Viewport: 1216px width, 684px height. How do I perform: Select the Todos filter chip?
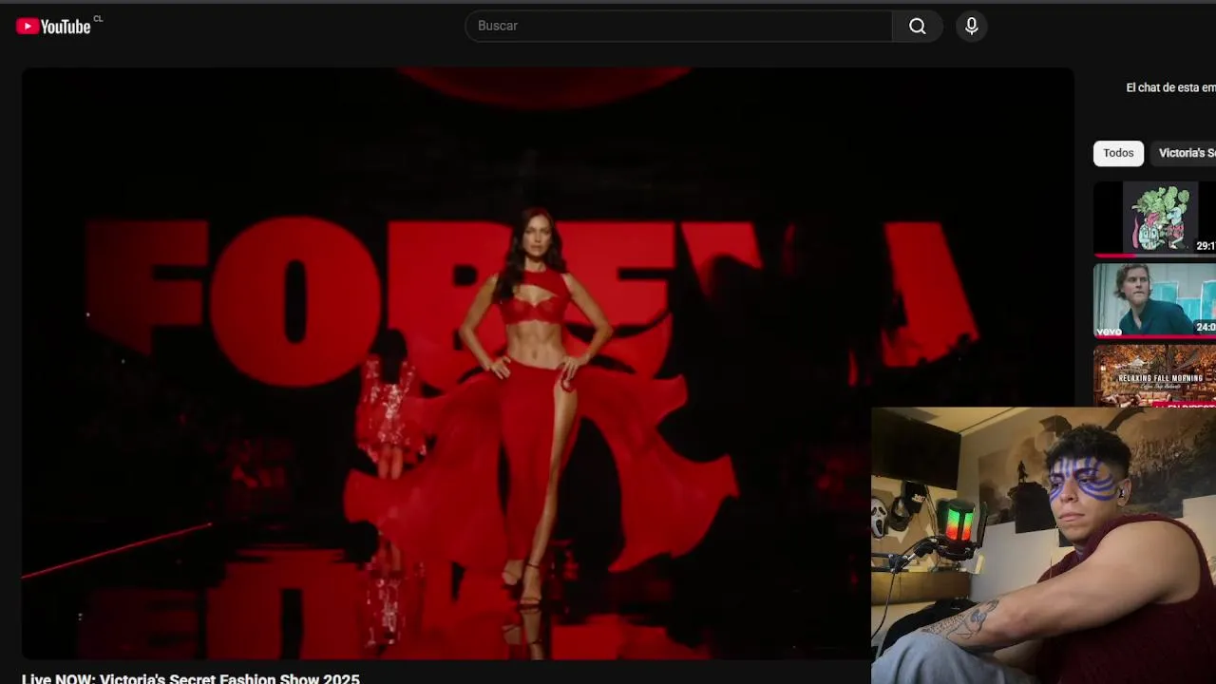[x=1118, y=153]
